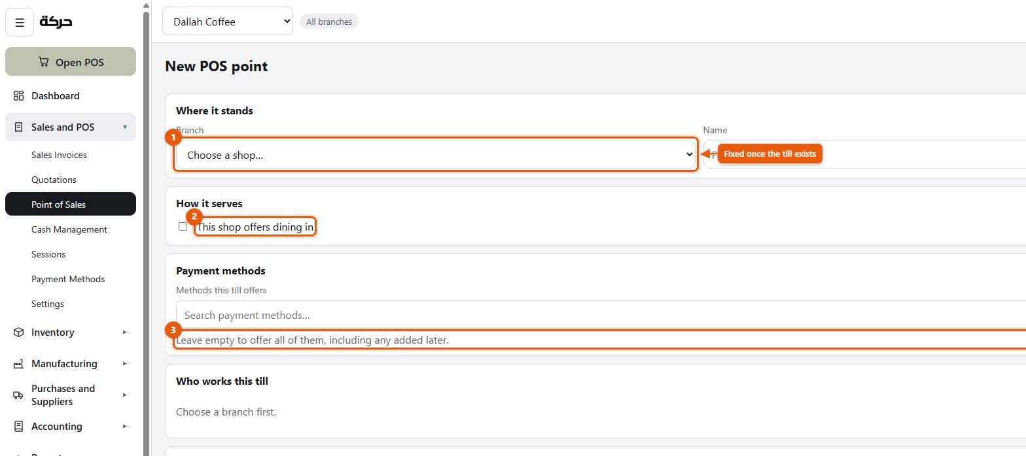Collapse the Sales and POS section
Viewport: 1026px width, 456px height.
point(124,127)
